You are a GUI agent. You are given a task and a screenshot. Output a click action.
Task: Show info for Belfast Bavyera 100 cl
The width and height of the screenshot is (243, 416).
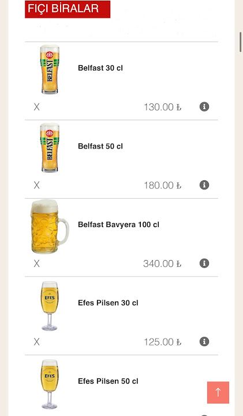[x=204, y=263]
